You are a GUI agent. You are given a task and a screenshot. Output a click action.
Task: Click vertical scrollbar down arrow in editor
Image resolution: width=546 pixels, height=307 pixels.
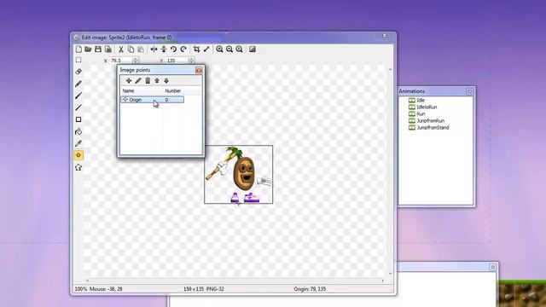click(390, 274)
